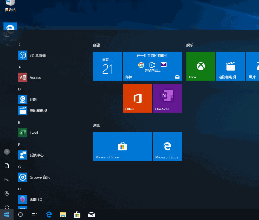This screenshot has height=220, width=259.
Task: Click the Start button on the taskbar
Action: pyautogui.click(x=7, y=214)
